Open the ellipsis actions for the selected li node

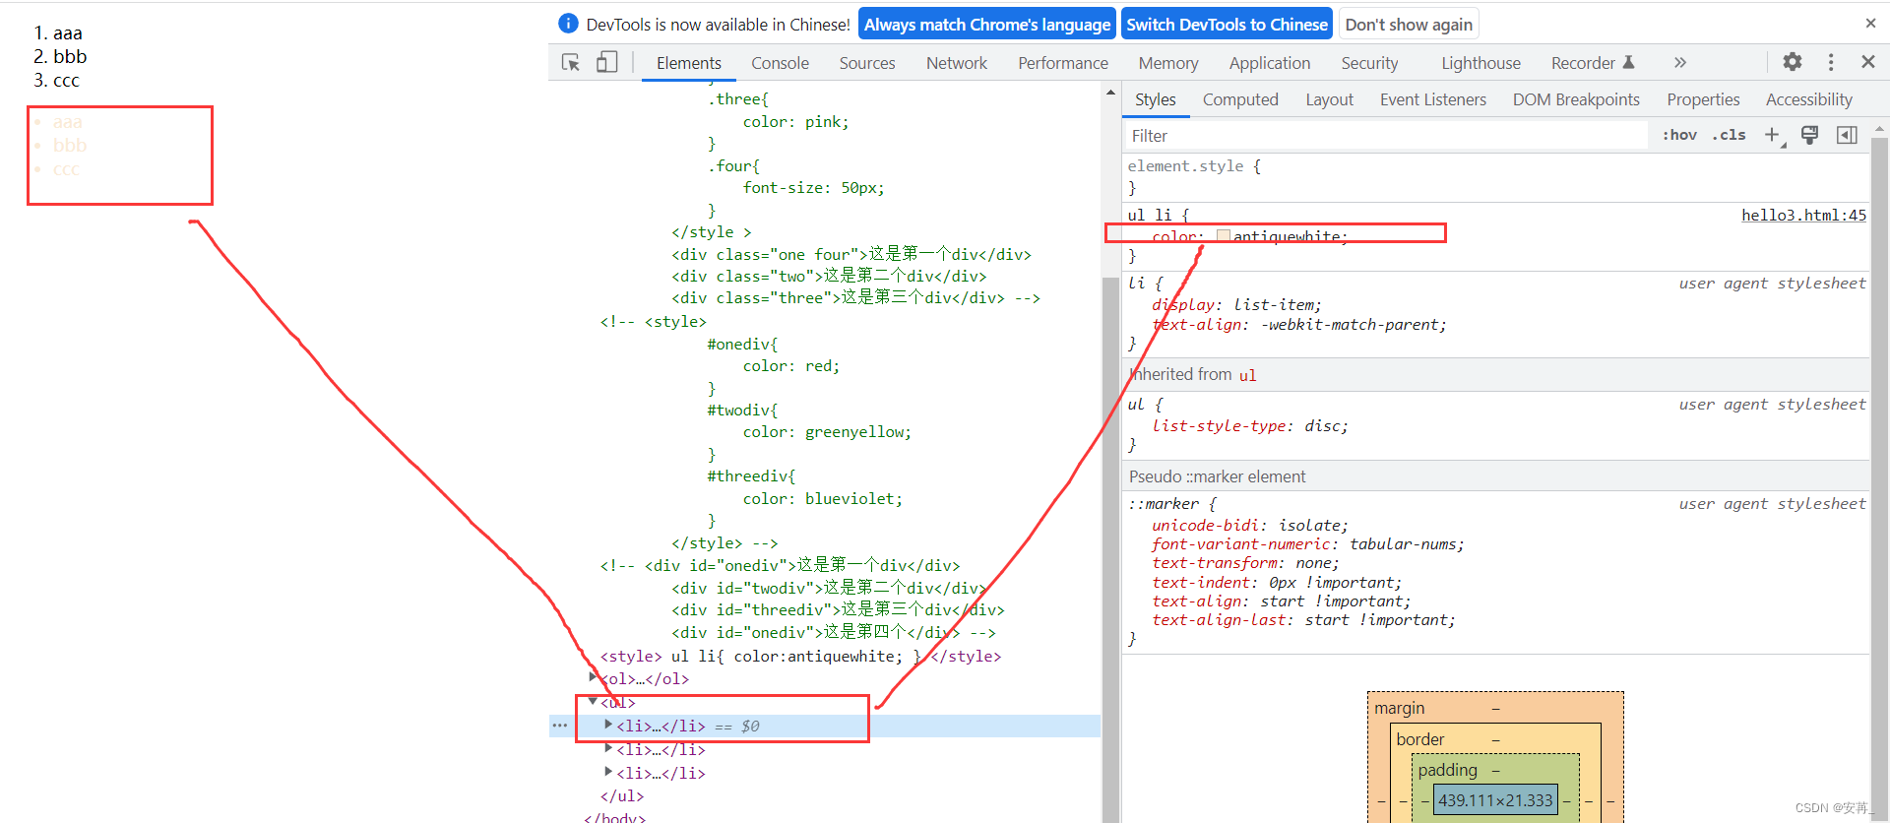560,726
